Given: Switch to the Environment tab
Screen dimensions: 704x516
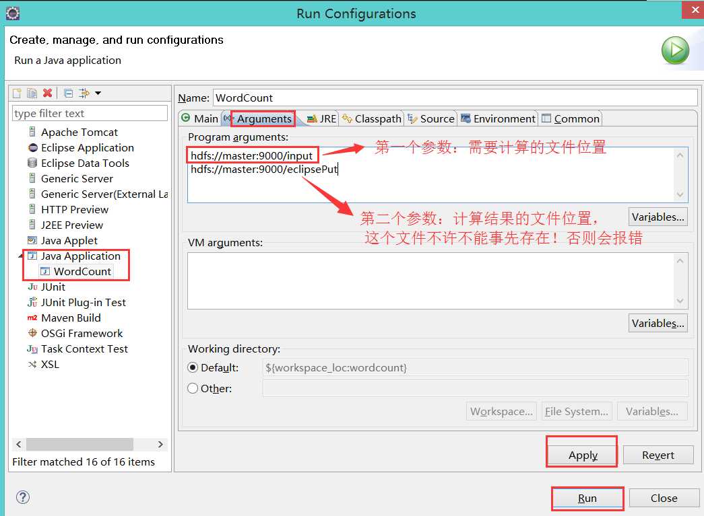Looking at the screenshot, I should coord(498,119).
